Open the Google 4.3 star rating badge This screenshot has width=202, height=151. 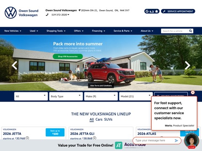tap(152, 11)
